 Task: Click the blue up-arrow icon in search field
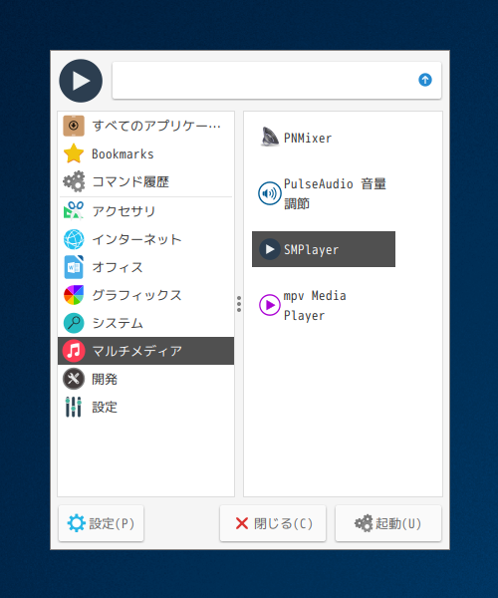click(x=425, y=80)
